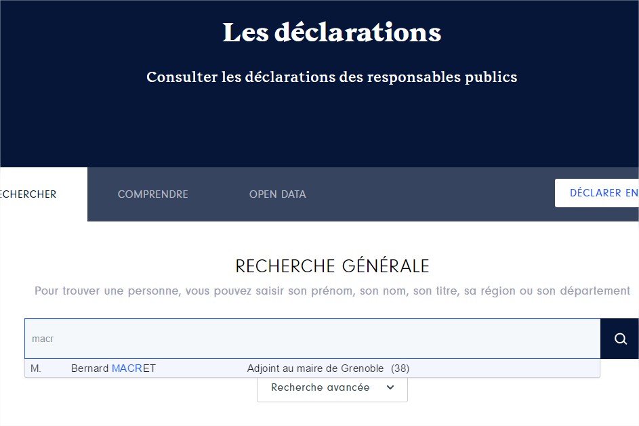Click the 'Consulter les déclarations des responsables publics' subtitle
639x426 pixels.
tap(332, 77)
